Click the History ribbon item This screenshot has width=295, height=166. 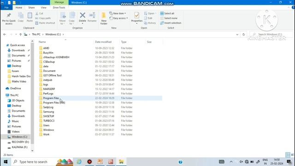[150, 23]
